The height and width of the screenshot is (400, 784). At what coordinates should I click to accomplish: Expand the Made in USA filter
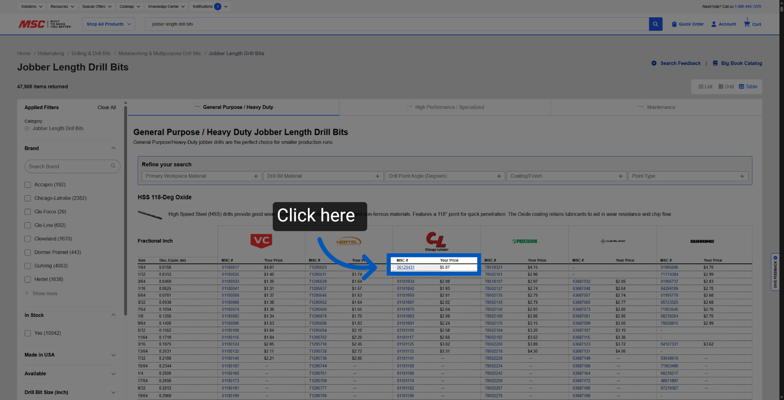pos(113,355)
